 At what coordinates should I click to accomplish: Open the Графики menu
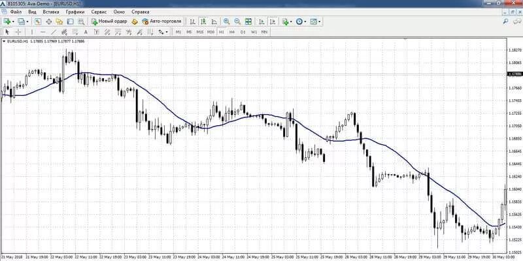click(x=75, y=12)
